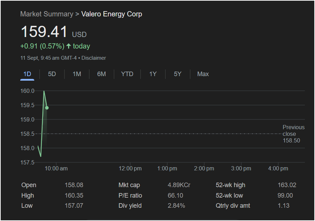Viewport: 315px width, 221px height.
Task: Click the current price dot on chart
Action: 47,108
